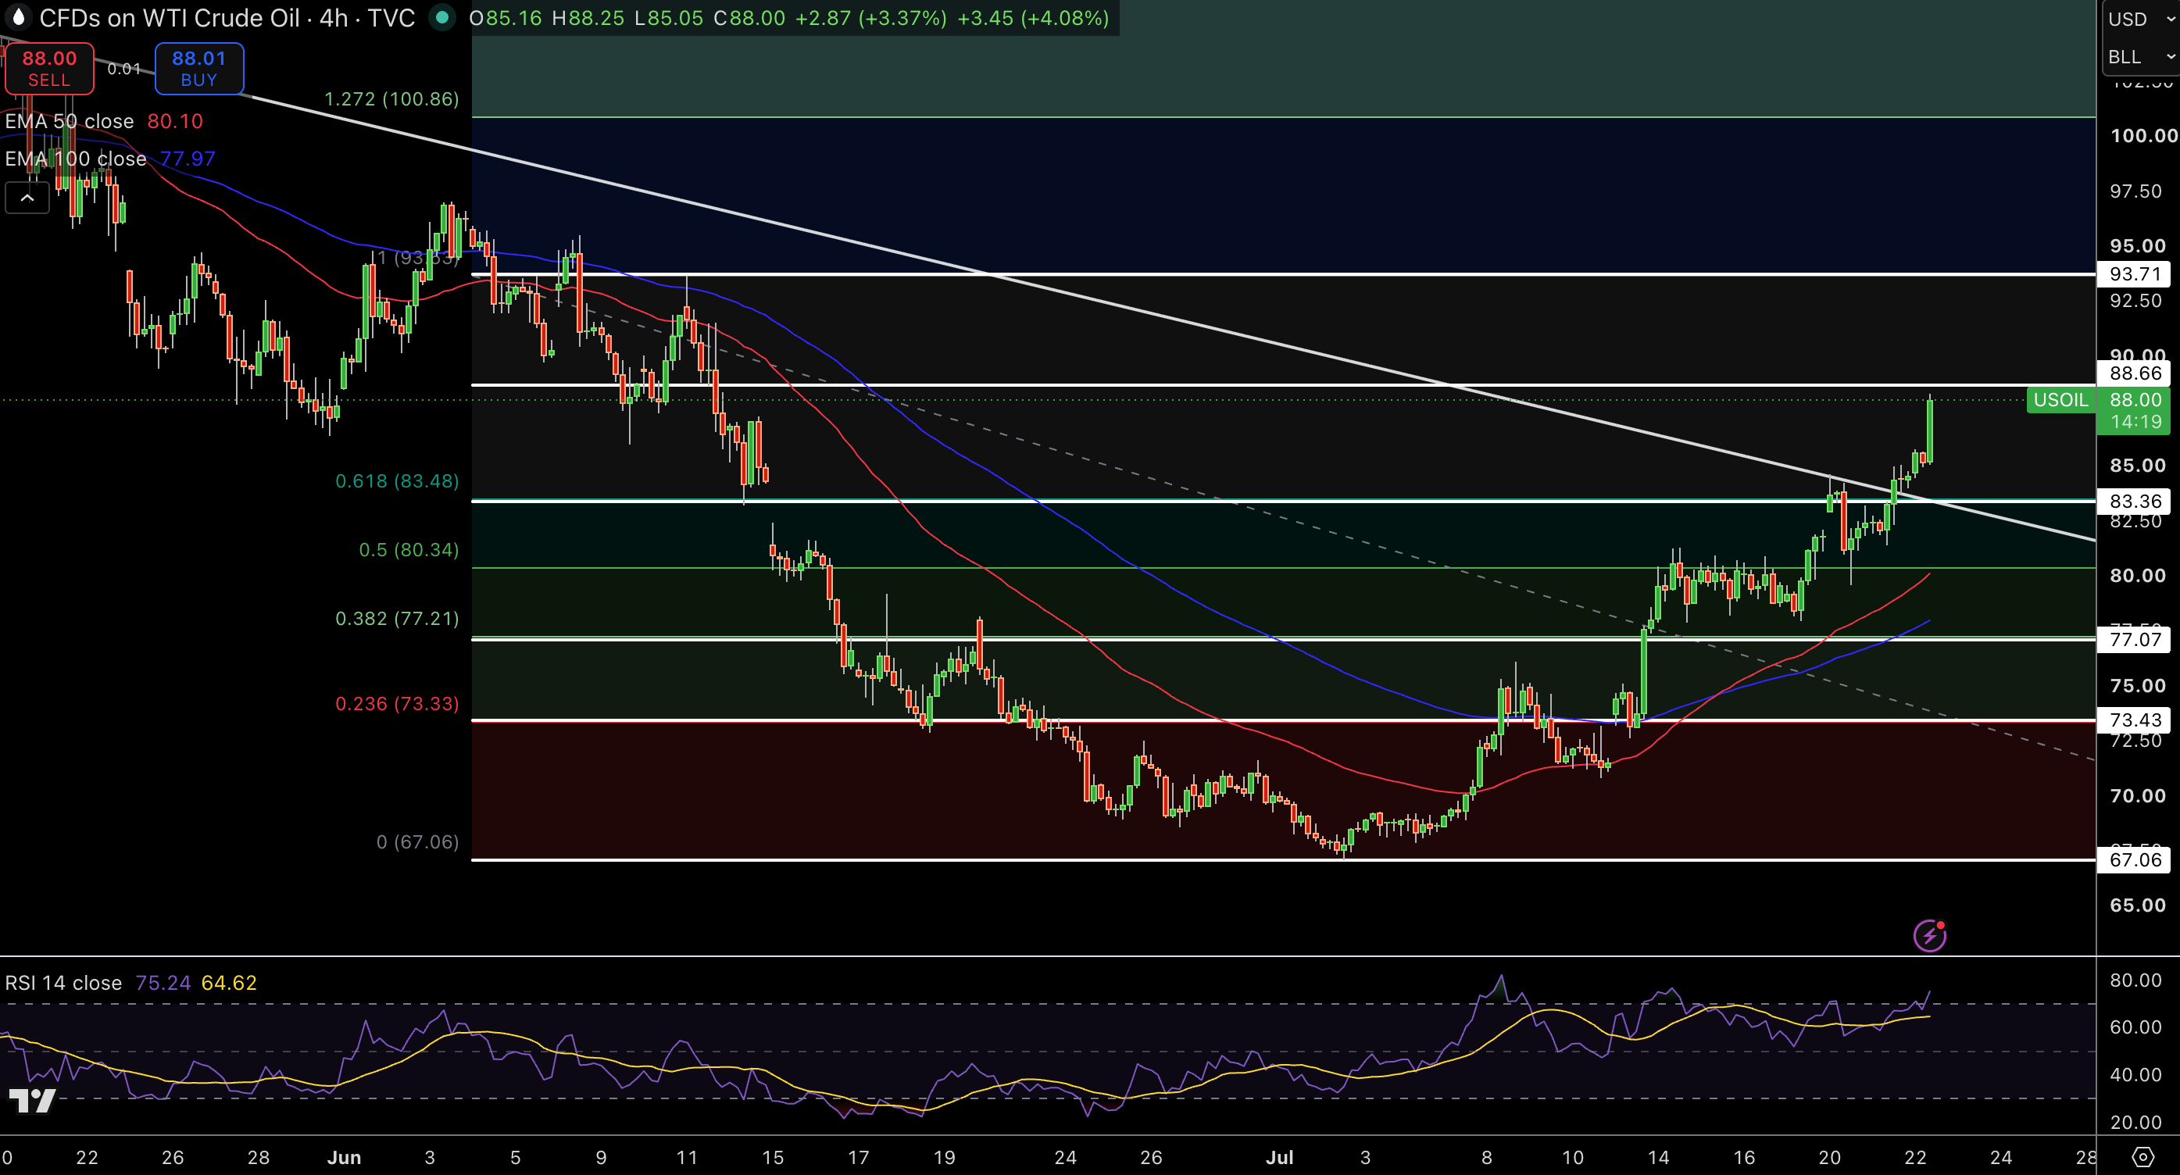Open chart settings gear icon at bottom right
This screenshot has height=1175, width=2180.
point(2142,1156)
